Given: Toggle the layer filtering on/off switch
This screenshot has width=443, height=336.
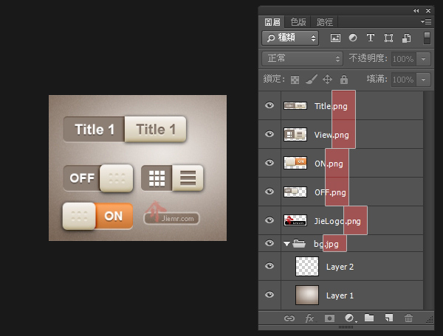Looking at the screenshot, I should (427, 38).
